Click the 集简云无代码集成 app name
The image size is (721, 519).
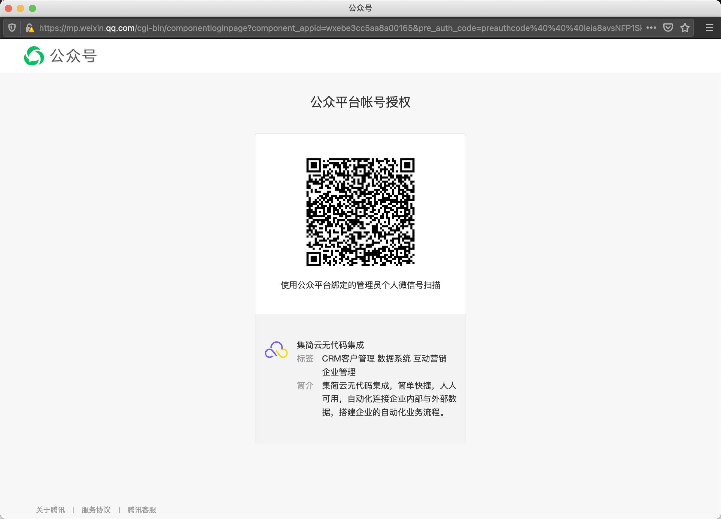point(330,345)
